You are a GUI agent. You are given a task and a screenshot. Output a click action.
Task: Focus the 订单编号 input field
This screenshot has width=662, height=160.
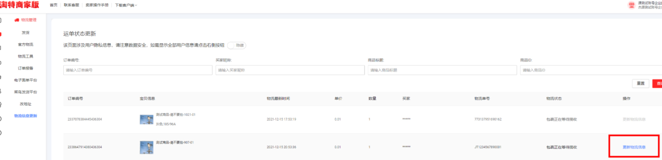coord(138,70)
